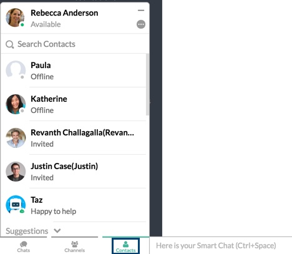Click Justin Case's avatar
The image size is (292, 254).
16,172
